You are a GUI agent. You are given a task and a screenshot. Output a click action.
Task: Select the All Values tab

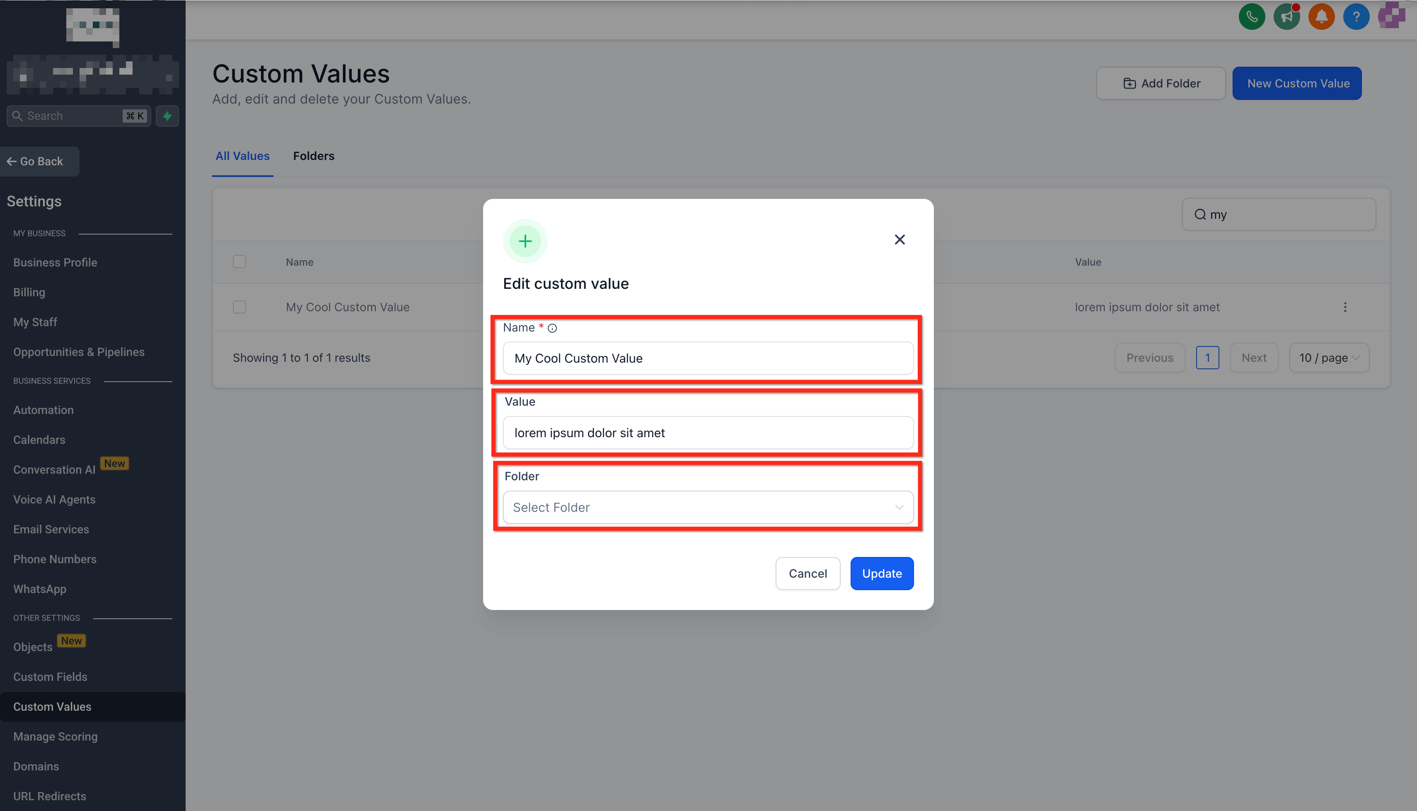coord(242,156)
